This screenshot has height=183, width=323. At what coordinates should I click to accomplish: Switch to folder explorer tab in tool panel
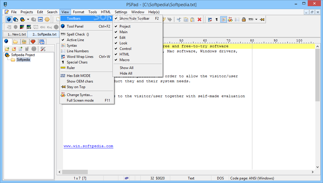coord(15,42)
